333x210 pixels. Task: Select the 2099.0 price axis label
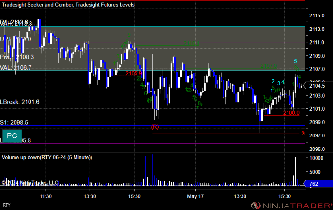coord(317,122)
